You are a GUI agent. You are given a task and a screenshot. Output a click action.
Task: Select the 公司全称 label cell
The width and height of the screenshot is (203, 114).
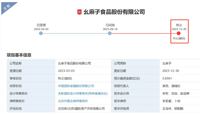point(31,63)
